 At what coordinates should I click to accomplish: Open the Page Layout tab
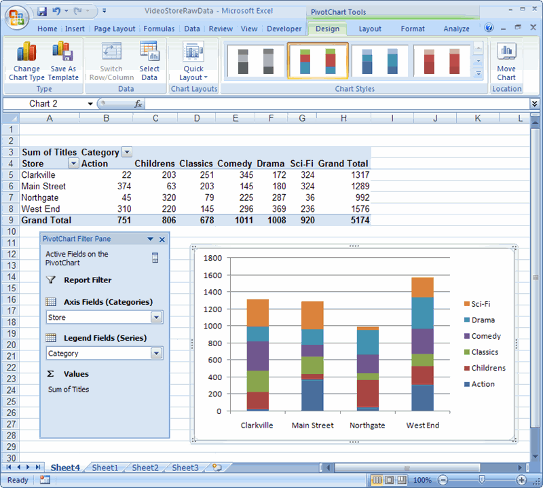pyautogui.click(x=115, y=29)
